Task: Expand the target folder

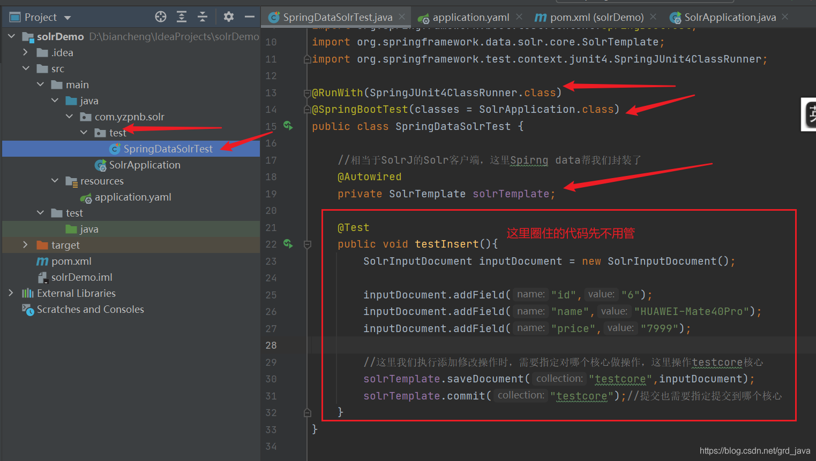Action: coord(25,245)
